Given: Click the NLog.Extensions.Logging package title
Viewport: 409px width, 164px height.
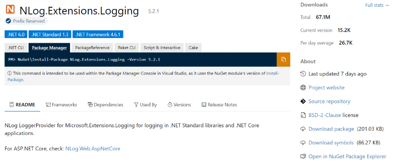Looking at the screenshot, I should point(79,11).
